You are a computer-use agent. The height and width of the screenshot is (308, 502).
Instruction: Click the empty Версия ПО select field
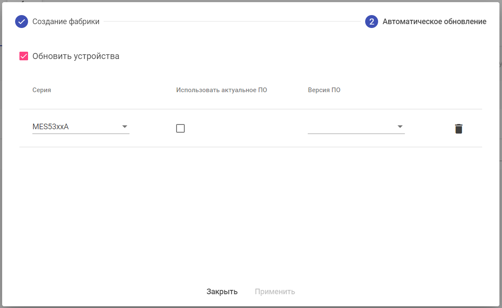coord(350,127)
